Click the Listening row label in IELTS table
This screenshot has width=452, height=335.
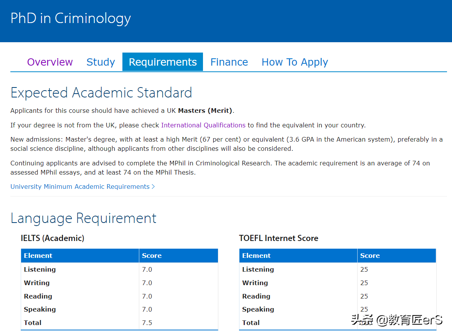(40, 269)
